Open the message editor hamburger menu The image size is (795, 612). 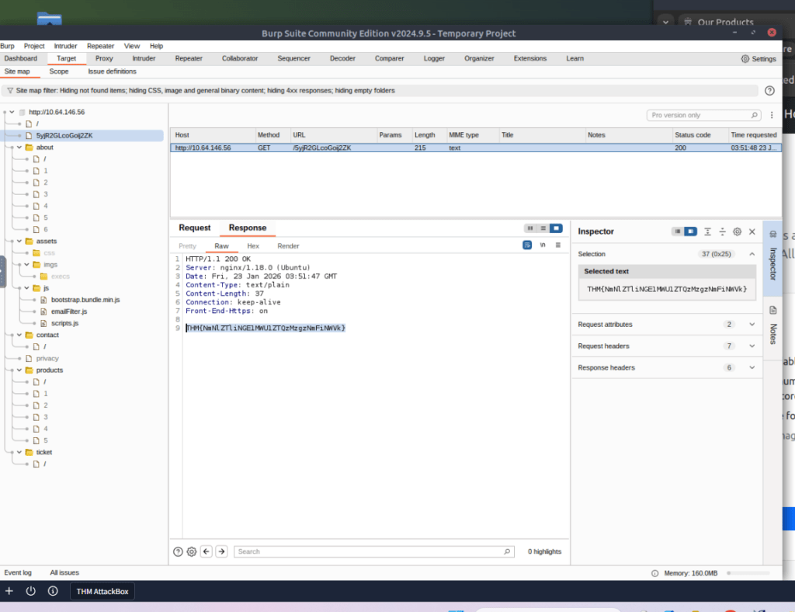pos(557,245)
